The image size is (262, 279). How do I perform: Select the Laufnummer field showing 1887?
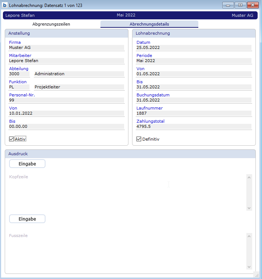pyautogui.click(x=194, y=113)
